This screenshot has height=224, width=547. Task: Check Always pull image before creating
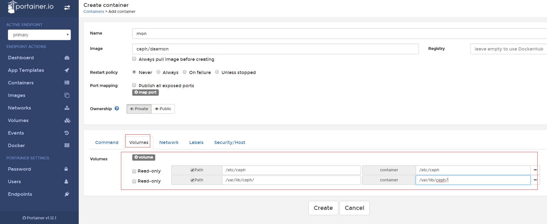click(134, 59)
